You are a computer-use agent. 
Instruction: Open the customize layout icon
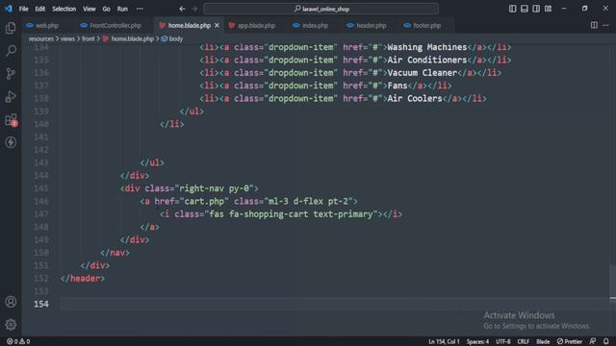[548, 9]
